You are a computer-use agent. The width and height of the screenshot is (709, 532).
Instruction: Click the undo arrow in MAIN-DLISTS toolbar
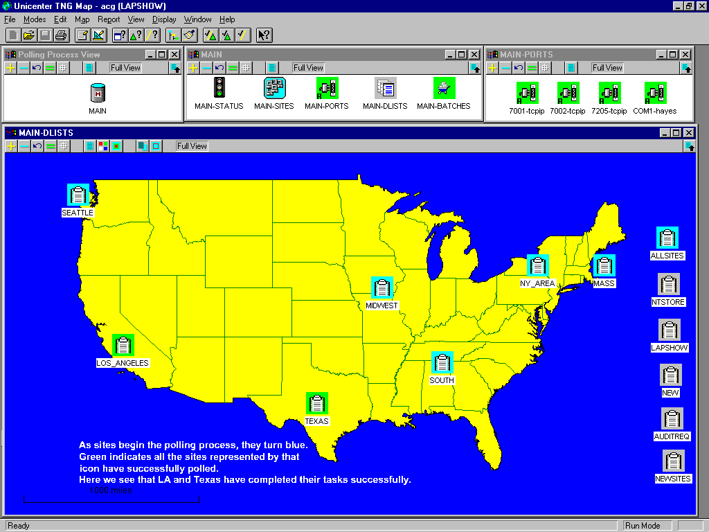pos(37,146)
